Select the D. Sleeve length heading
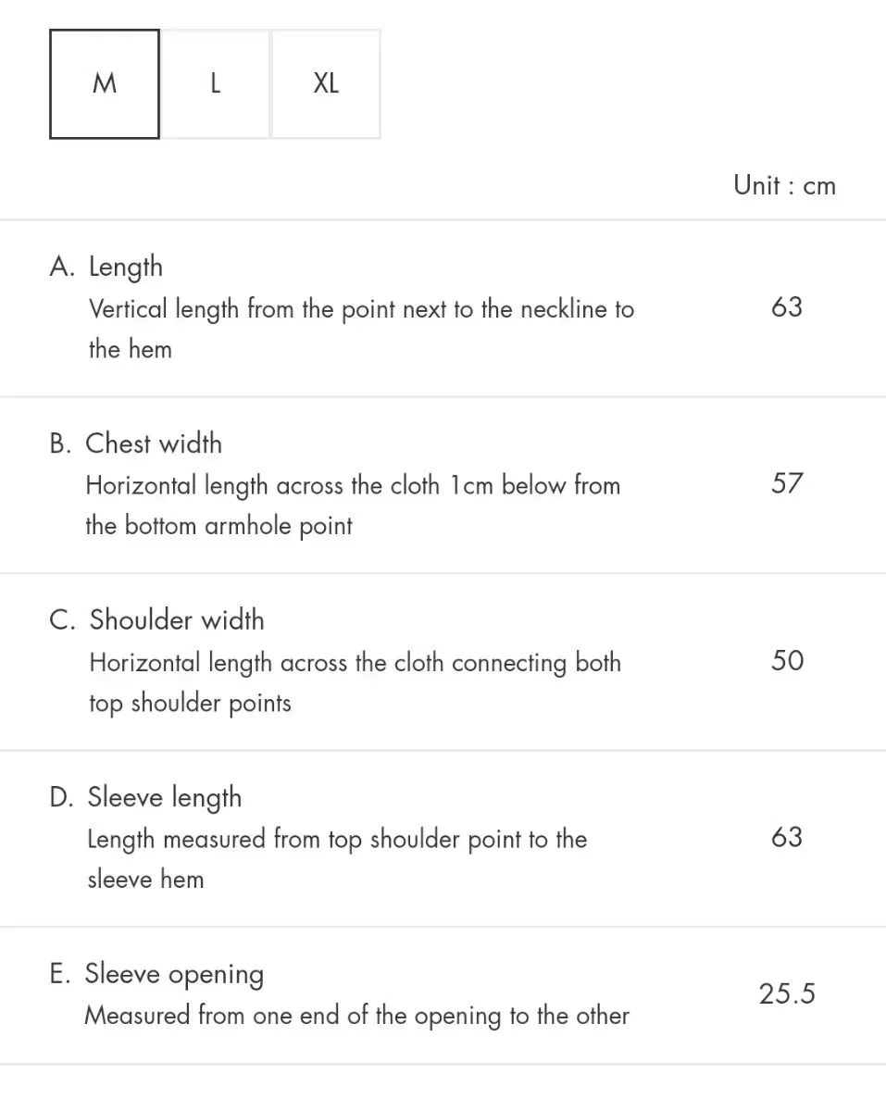Image resolution: width=886 pixels, height=1111 pixels. pos(145,797)
